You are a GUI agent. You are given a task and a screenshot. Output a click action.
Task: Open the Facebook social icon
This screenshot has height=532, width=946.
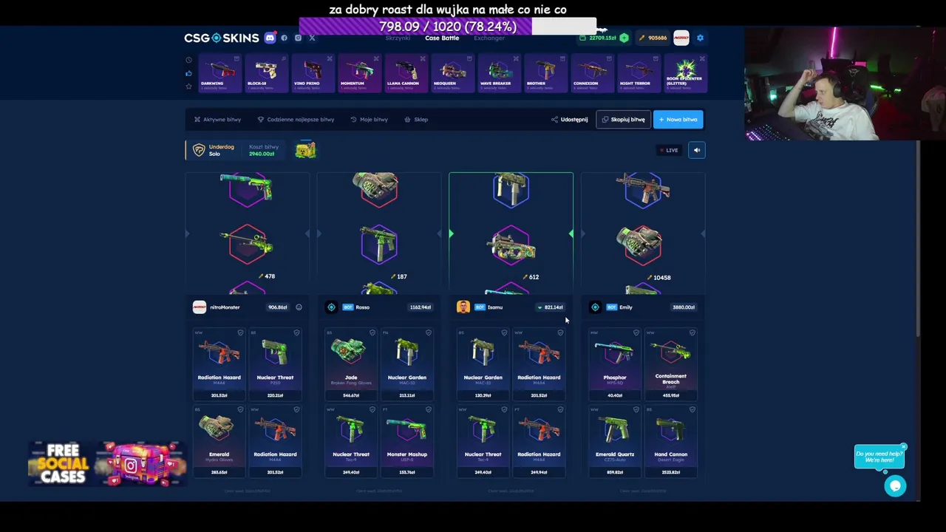pyautogui.click(x=284, y=38)
